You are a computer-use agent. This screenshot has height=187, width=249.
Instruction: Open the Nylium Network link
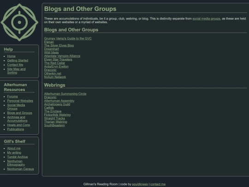55,77
